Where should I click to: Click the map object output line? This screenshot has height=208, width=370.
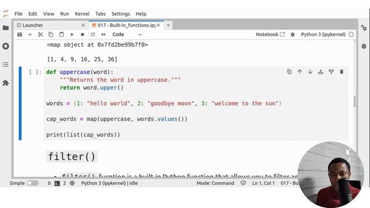(x=97, y=45)
